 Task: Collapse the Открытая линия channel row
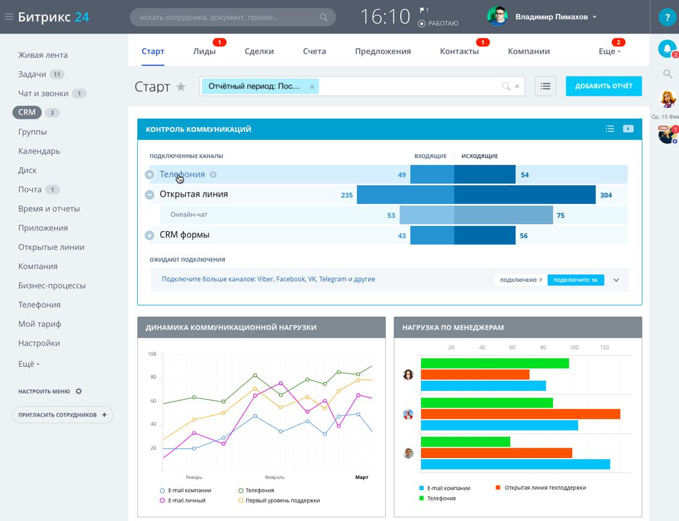(149, 194)
